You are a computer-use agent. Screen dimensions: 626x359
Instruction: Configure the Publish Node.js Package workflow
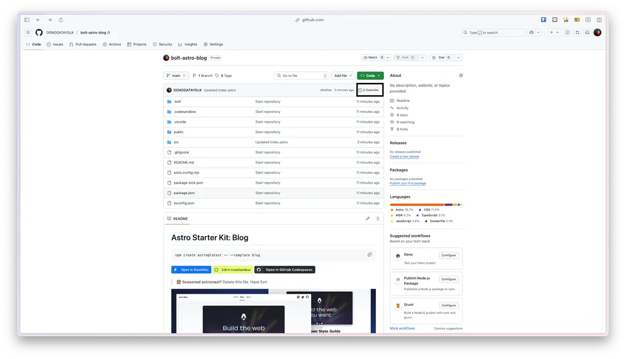tap(448, 279)
